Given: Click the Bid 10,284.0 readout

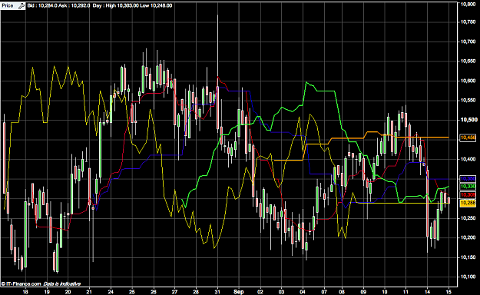Looking at the screenshot, I should 42,5.
